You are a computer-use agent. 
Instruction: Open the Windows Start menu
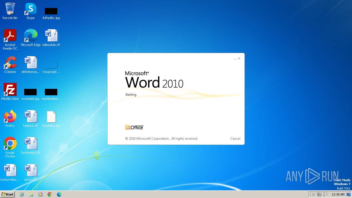7,194
